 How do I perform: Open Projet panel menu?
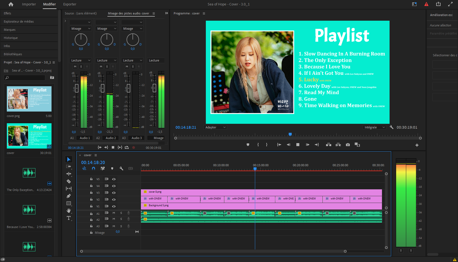(x=54, y=62)
